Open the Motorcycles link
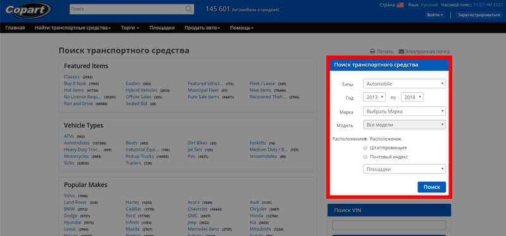506x236 pixels. (76, 156)
